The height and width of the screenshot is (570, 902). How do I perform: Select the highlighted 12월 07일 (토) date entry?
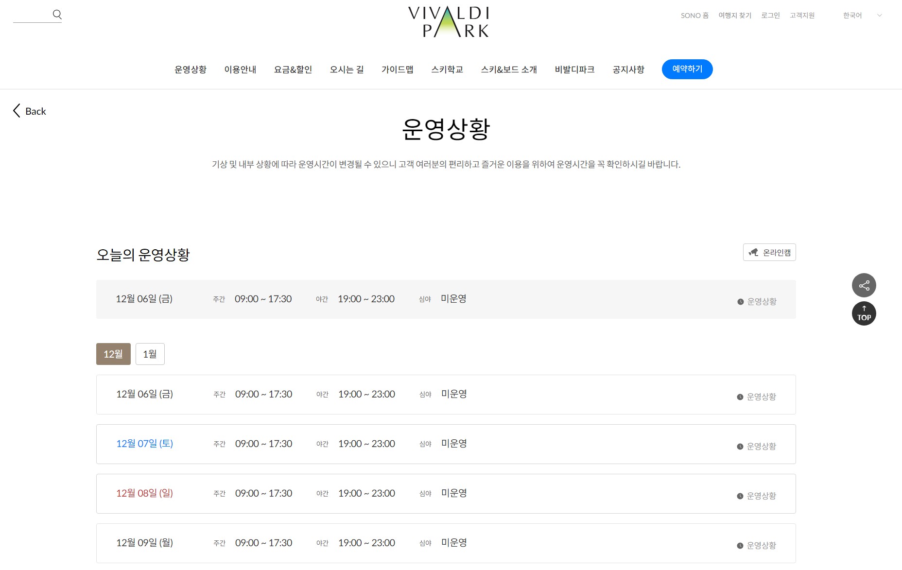(145, 444)
